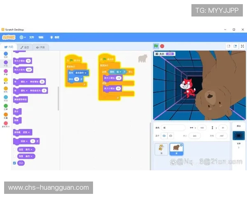Select the yellow Events category circle
Image resolution: width=247 pixels, height=198 pixels.
(6, 80)
